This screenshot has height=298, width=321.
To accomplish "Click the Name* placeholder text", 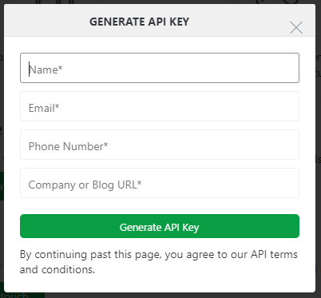I will tap(46, 70).
